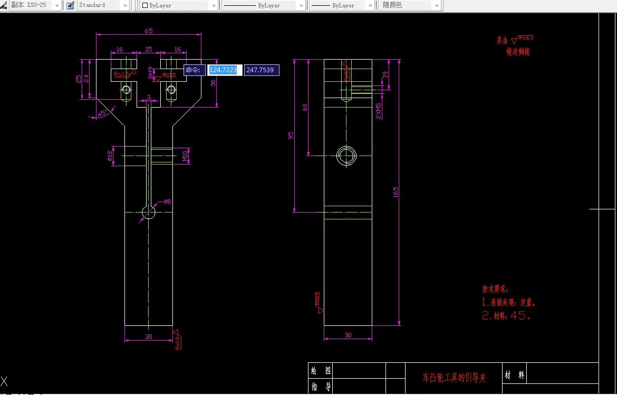The width and height of the screenshot is (617, 395).
Task: Click the 247.7539 dynamic input field
Action: 262,70
